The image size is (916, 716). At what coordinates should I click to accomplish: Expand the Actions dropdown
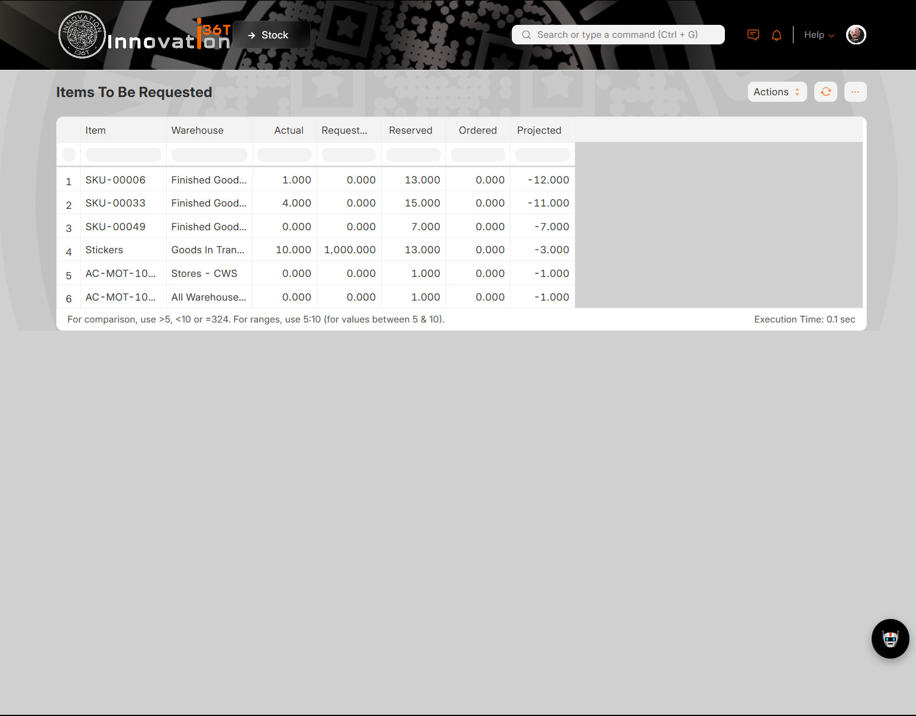776,92
